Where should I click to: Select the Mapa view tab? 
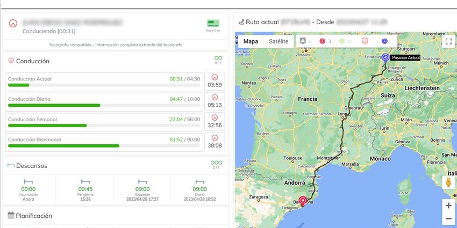point(251,41)
